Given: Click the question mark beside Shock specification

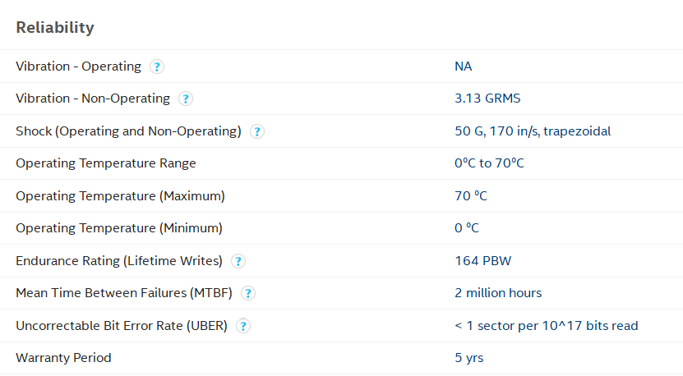Looking at the screenshot, I should [x=256, y=131].
